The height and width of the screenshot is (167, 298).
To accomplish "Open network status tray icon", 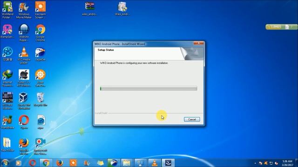I will [271, 163].
